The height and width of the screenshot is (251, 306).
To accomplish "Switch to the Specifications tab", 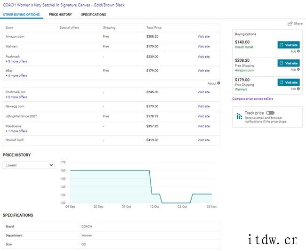I will [x=94, y=15].
